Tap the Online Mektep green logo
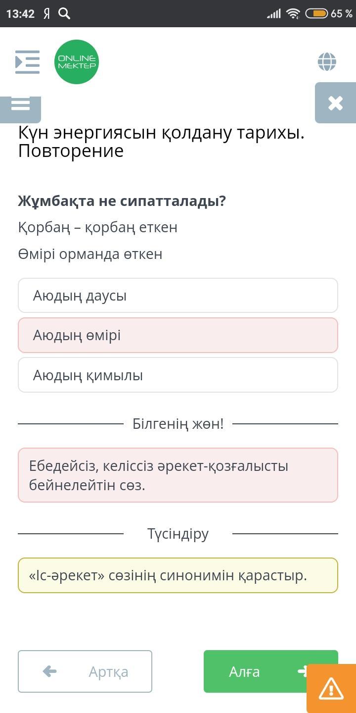 coord(77,62)
